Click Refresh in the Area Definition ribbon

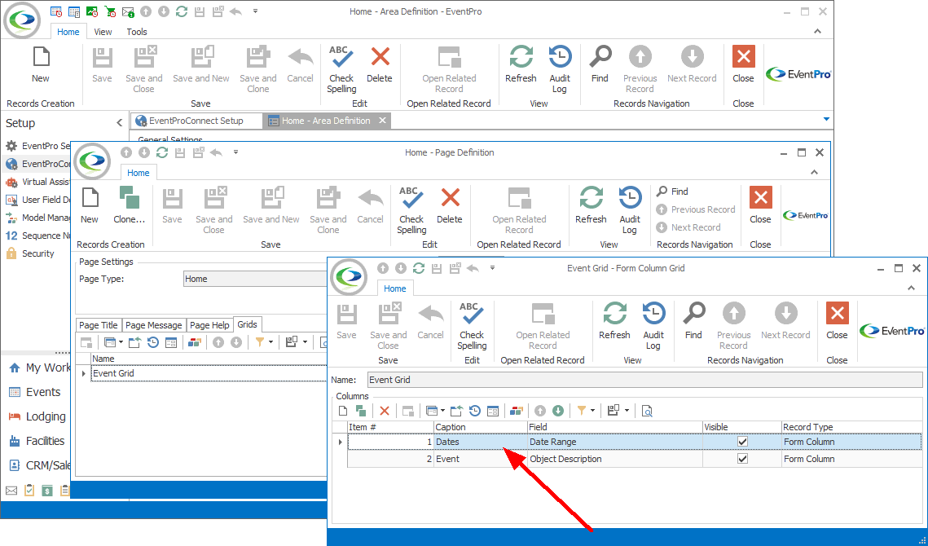click(521, 65)
